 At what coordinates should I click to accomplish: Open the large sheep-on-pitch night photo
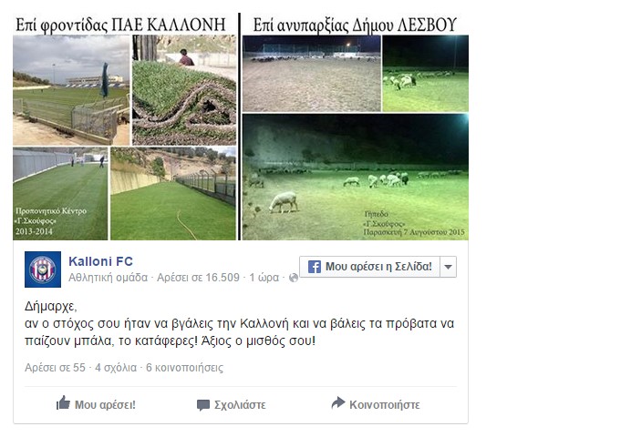pyautogui.click(x=356, y=177)
